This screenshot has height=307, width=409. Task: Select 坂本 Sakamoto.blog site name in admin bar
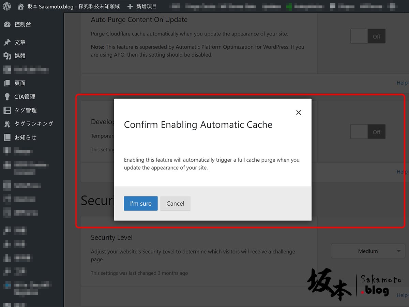(x=50, y=6)
